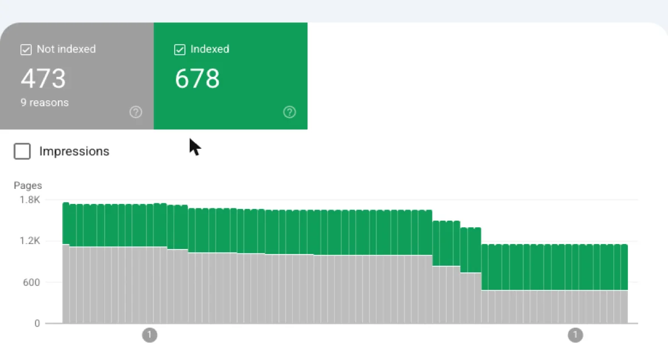
Task: Click the 1.2K axis value
Action: (31, 241)
